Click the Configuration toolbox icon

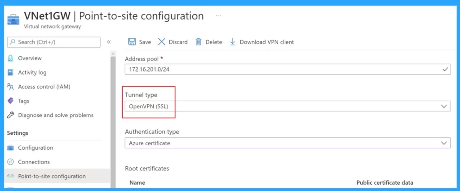[11, 147]
